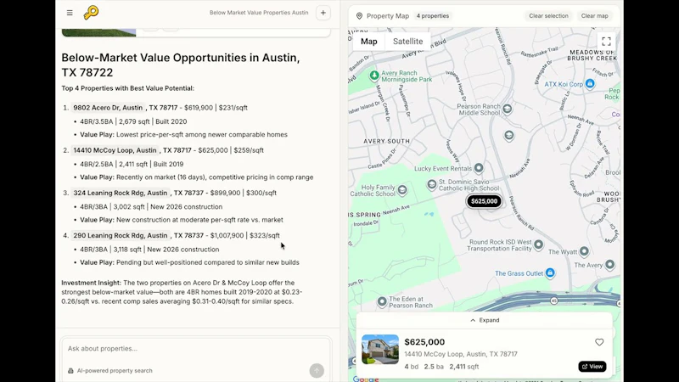Click ATX Koi Corp shop marker
The height and width of the screenshot is (382, 679).
coord(590,83)
